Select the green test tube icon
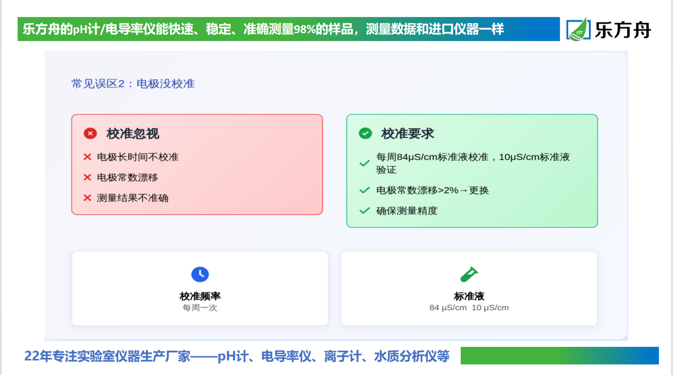Viewport: 673px width, 375px height. tap(469, 274)
